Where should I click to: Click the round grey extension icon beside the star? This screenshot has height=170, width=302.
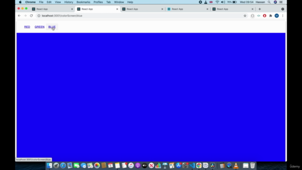pyautogui.click(x=252, y=16)
